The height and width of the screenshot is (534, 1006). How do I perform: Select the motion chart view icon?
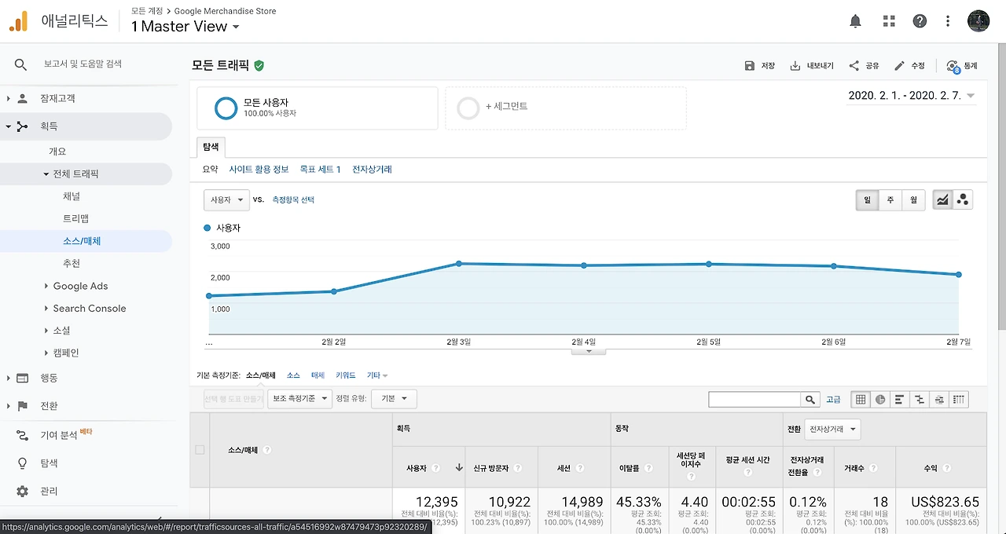963,200
